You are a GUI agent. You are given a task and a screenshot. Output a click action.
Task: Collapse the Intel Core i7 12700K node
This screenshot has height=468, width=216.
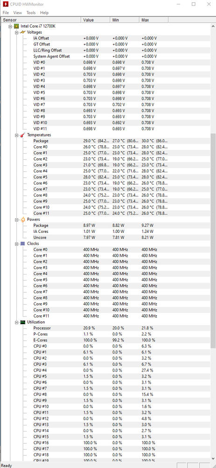[10, 26]
